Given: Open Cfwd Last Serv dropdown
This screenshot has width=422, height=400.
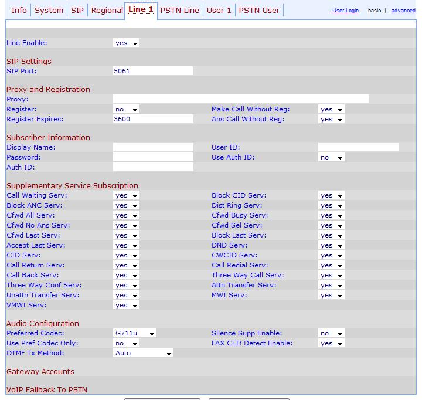Looking at the screenshot, I should pyautogui.click(x=126, y=235).
